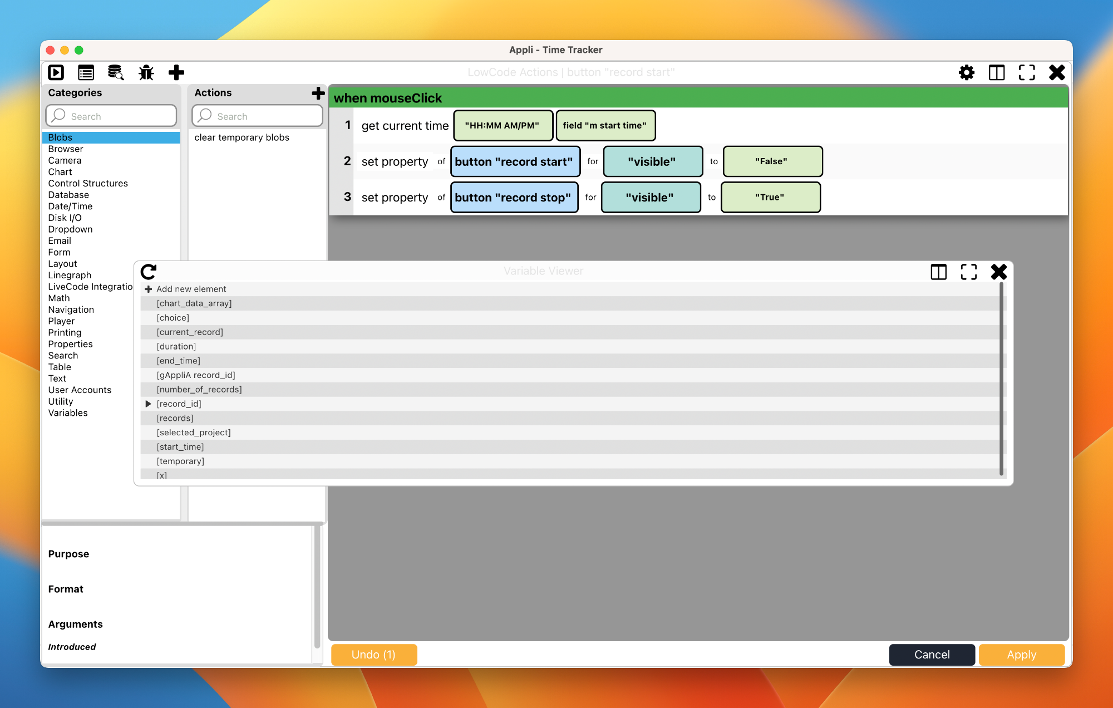Select the Variables category in sidebar
1113x708 pixels.
pyautogui.click(x=67, y=413)
